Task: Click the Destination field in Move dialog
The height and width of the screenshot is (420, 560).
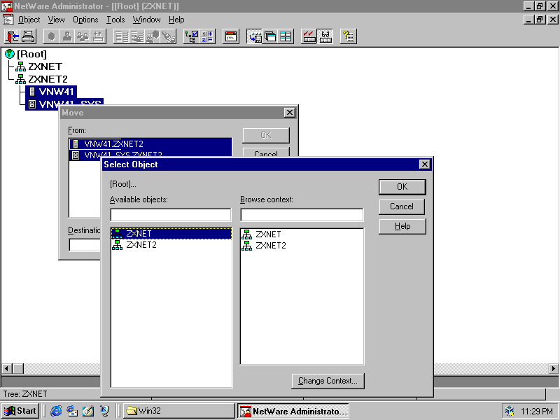Action: click(x=85, y=245)
